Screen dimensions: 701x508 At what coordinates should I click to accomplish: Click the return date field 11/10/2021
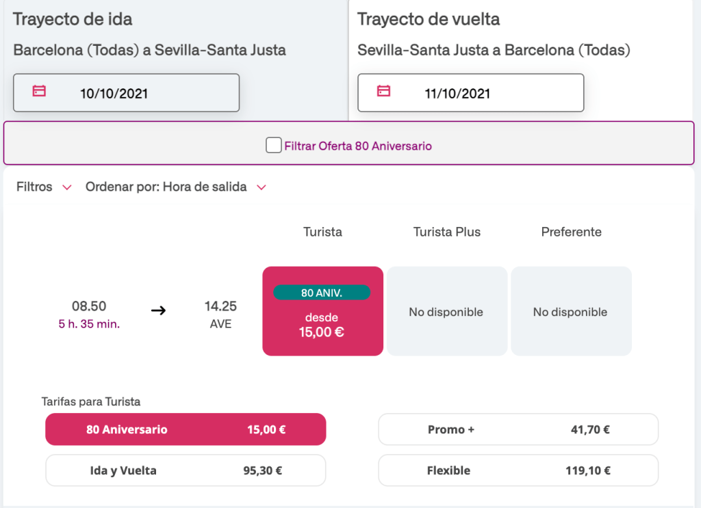(x=471, y=93)
